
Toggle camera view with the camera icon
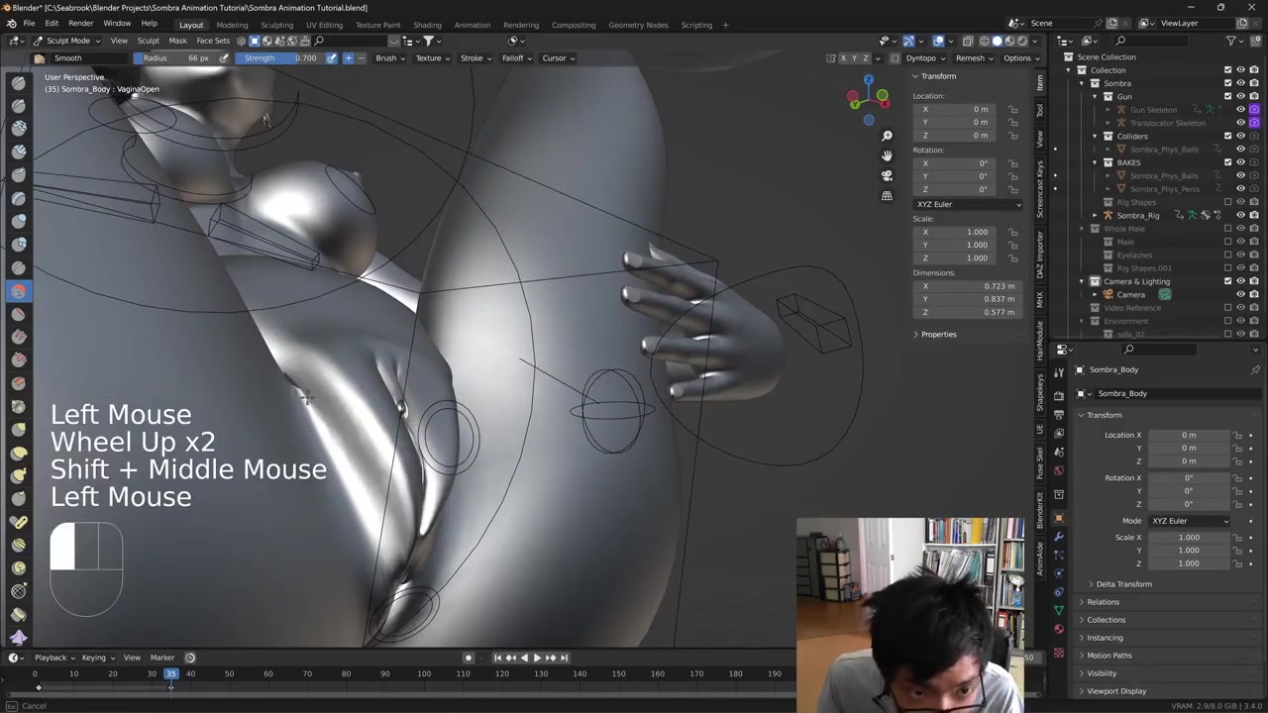887,175
